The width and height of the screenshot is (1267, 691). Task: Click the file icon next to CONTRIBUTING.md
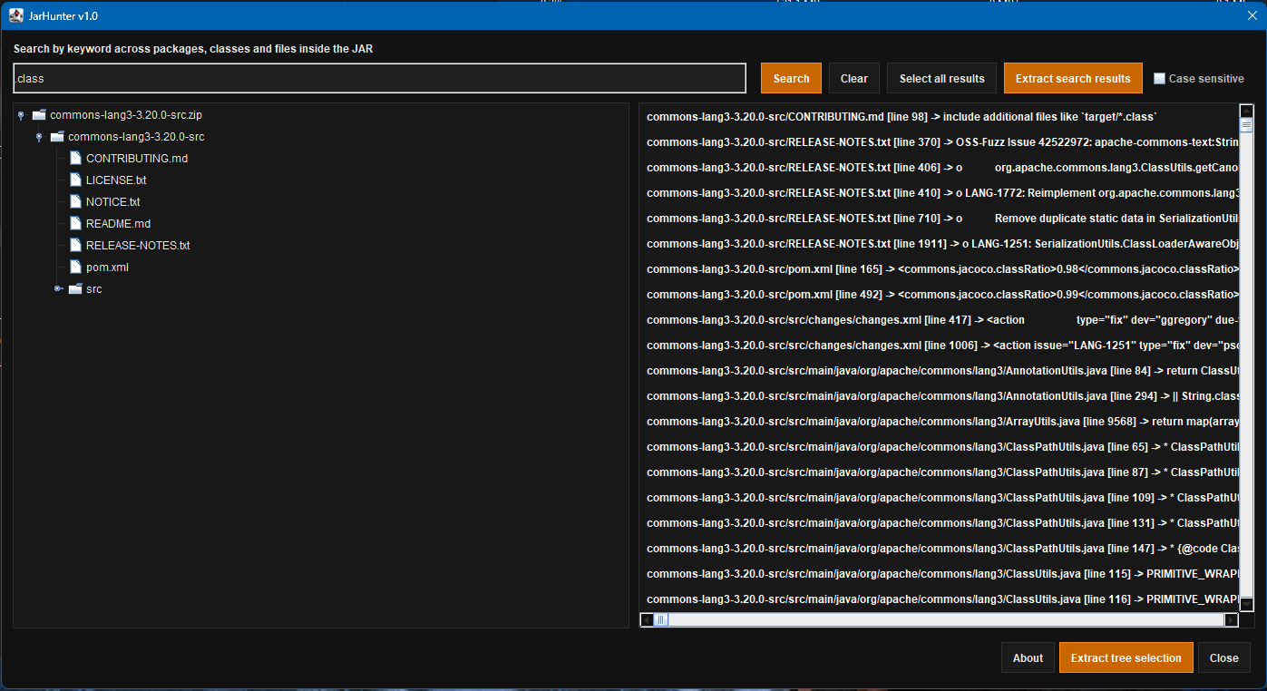[74, 157]
